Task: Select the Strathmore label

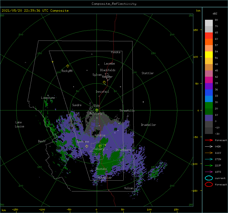Action: [123, 150]
